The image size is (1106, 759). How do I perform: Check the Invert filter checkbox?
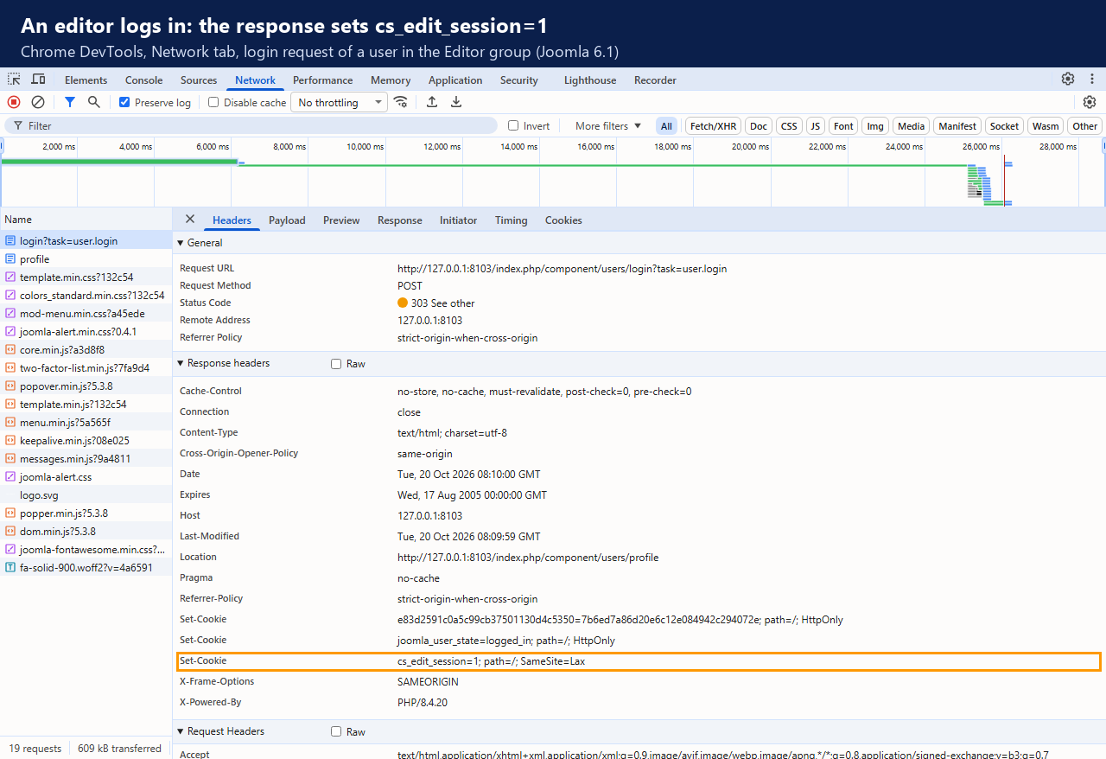click(513, 125)
